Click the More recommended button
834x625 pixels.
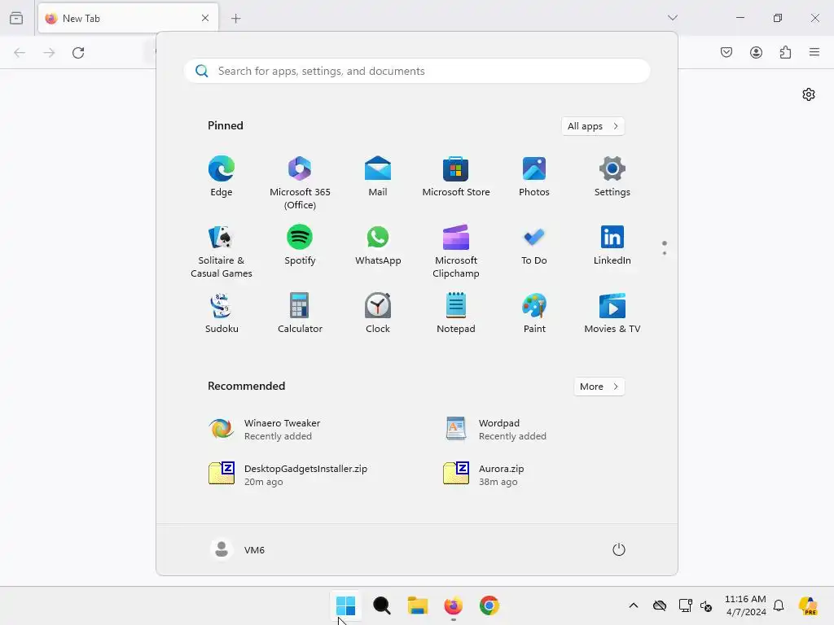(x=599, y=387)
